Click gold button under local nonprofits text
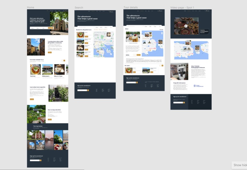The image size is (247, 170). (x=32, y=99)
